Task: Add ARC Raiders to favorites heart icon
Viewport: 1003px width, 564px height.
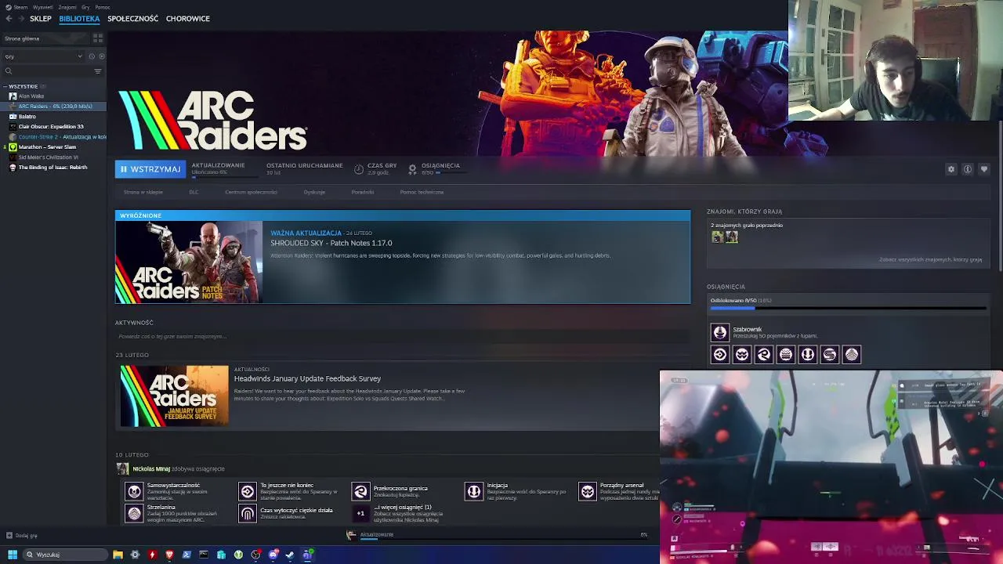Action: coord(984,169)
